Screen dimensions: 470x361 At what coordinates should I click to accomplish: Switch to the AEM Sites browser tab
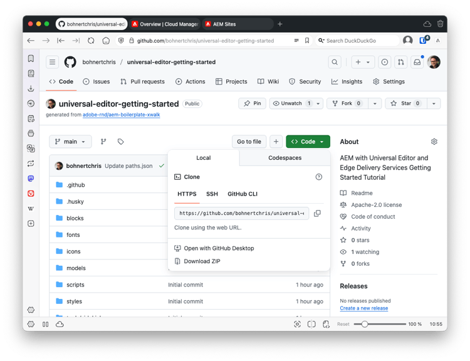[238, 24]
